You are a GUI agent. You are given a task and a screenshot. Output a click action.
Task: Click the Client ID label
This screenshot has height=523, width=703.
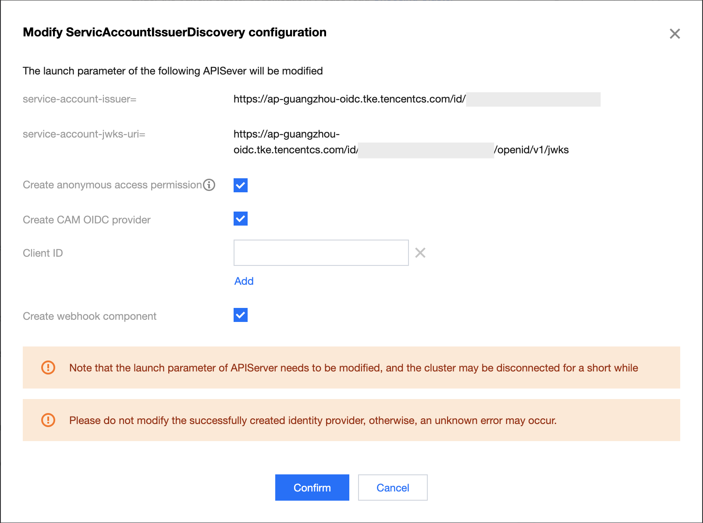[43, 253]
